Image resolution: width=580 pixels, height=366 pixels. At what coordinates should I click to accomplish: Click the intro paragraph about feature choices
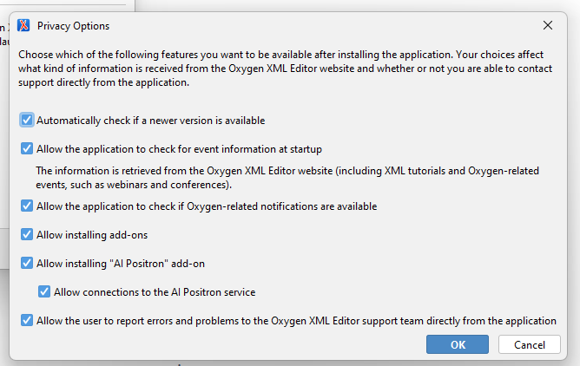pos(287,69)
